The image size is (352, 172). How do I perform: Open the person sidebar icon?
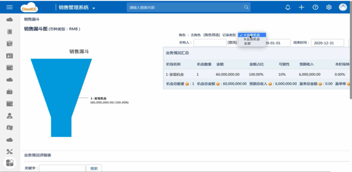10,116
